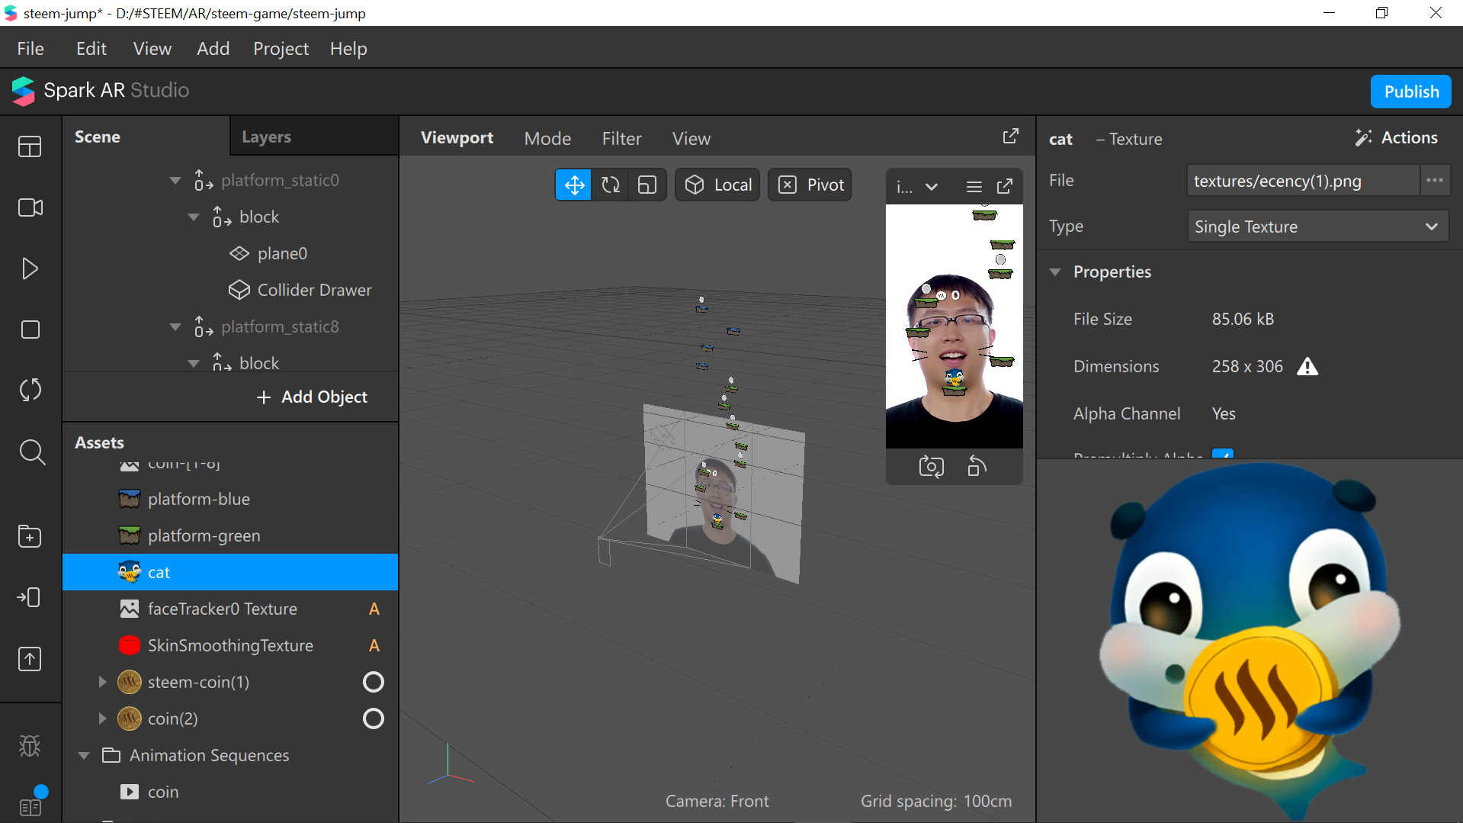Open the Help menu

click(x=348, y=49)
